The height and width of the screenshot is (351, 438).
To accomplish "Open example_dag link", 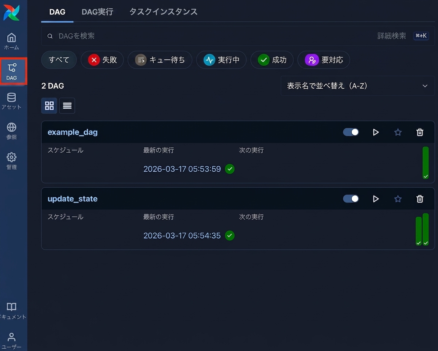I will tap(73, 132).
